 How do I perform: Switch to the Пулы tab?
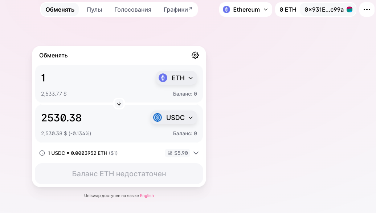coord(94,9)
